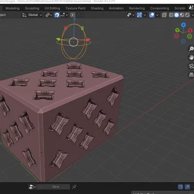
Task: Open the Texture Paint workspace tab
Action: pos(75,8)
